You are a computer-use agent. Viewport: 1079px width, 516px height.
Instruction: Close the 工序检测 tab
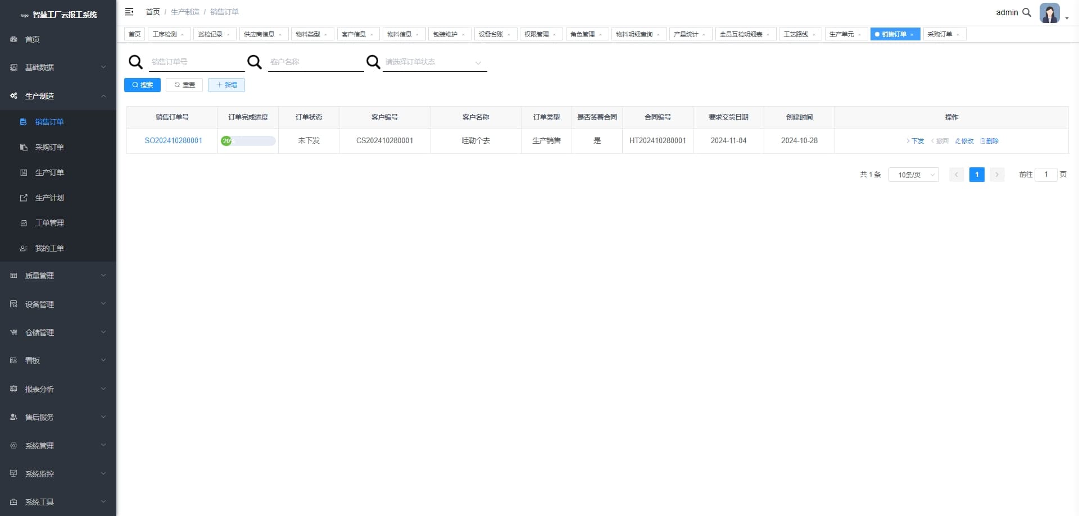183,35
